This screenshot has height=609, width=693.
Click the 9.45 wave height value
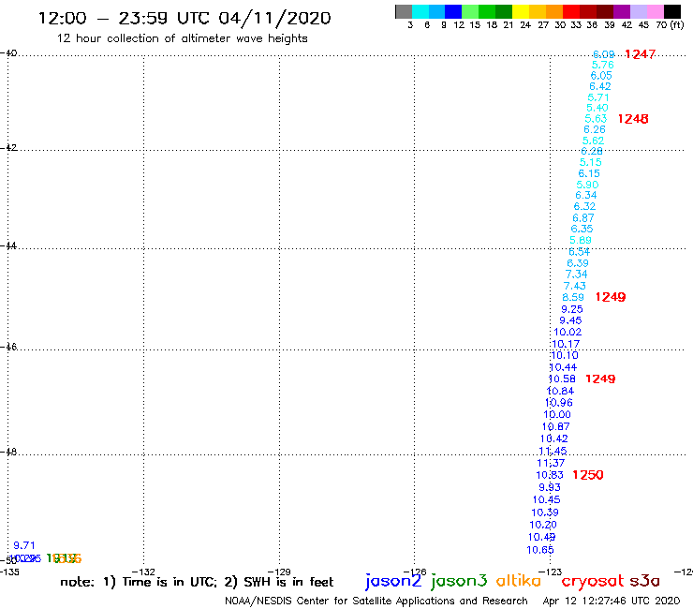click(x=570, y=320)
